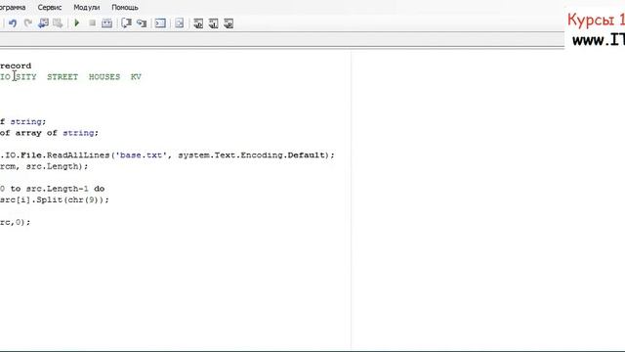625x352 pixels.
Task: Click the small document icon after the console icon
Action: pos(180,23)
